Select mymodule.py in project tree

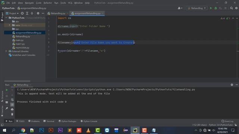pos(21,48)
